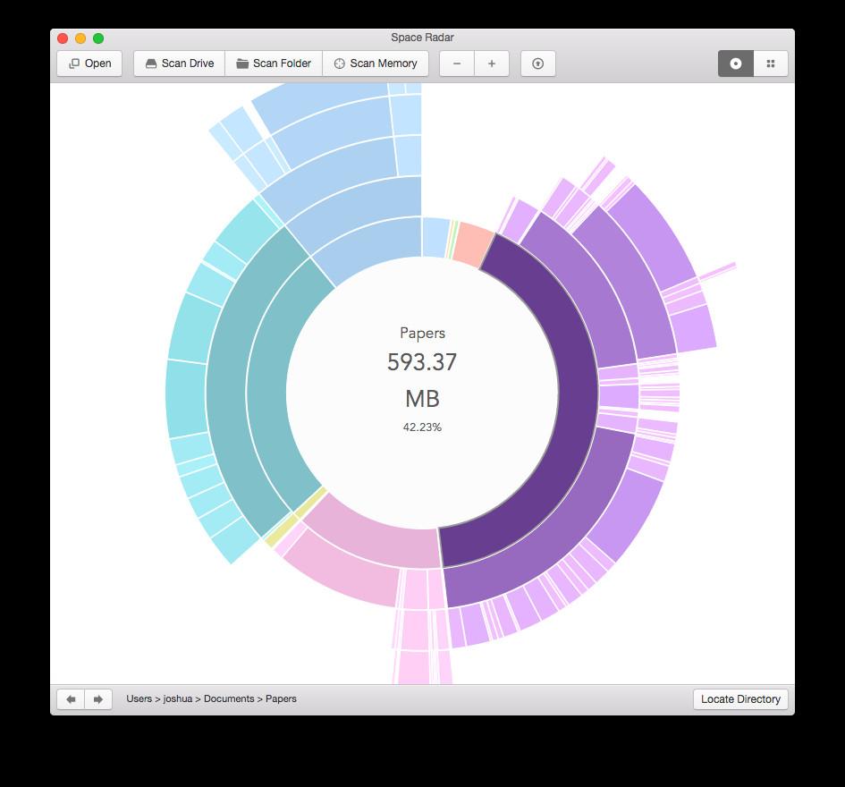Viewport: 845px width, 787px height.
Task: Choose Scan Folder in the toolbar
Action: [274, 63]
